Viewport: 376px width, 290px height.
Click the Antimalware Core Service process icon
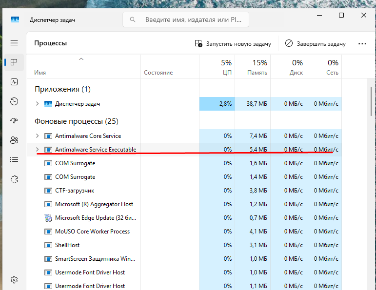(x=48, y=136)
